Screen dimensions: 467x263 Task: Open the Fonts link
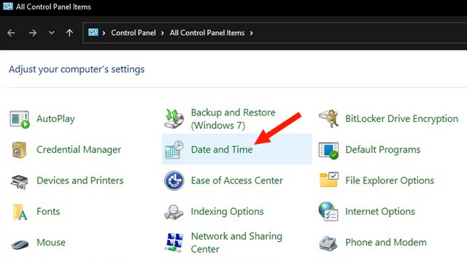point(48,211)
